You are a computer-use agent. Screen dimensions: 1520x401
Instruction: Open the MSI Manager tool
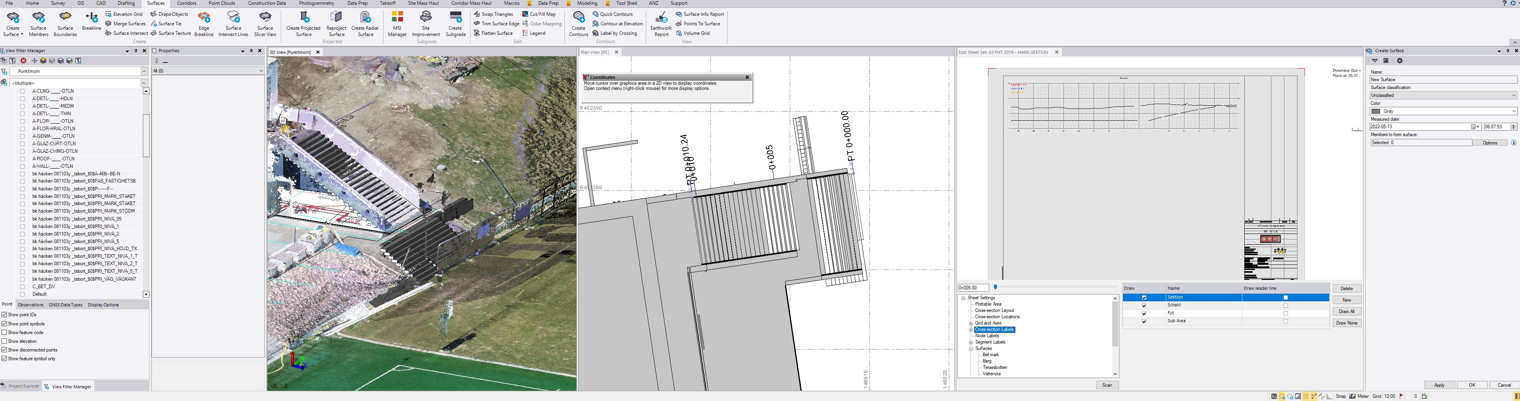(397, 24)
